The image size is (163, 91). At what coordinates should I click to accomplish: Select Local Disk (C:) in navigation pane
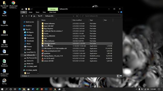pos(31,52)
